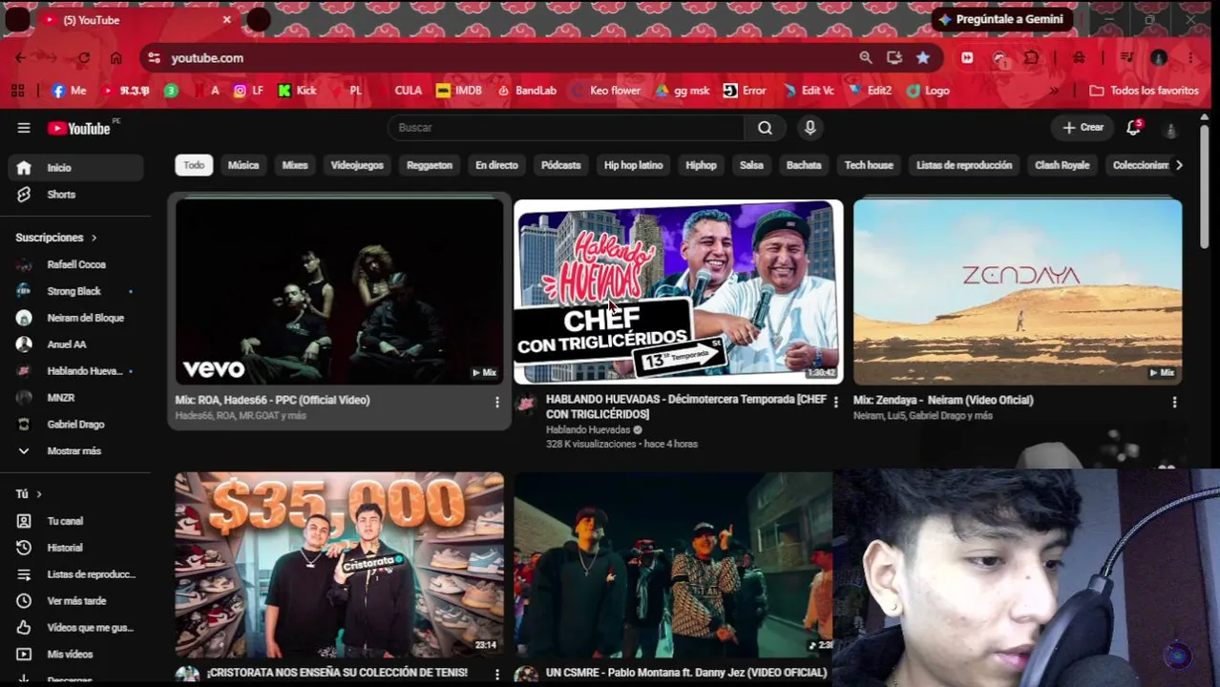This screenshot has height=687, width=1220.
Task: Start voice search with microphone icon
Action: click(x=810, y=128)
